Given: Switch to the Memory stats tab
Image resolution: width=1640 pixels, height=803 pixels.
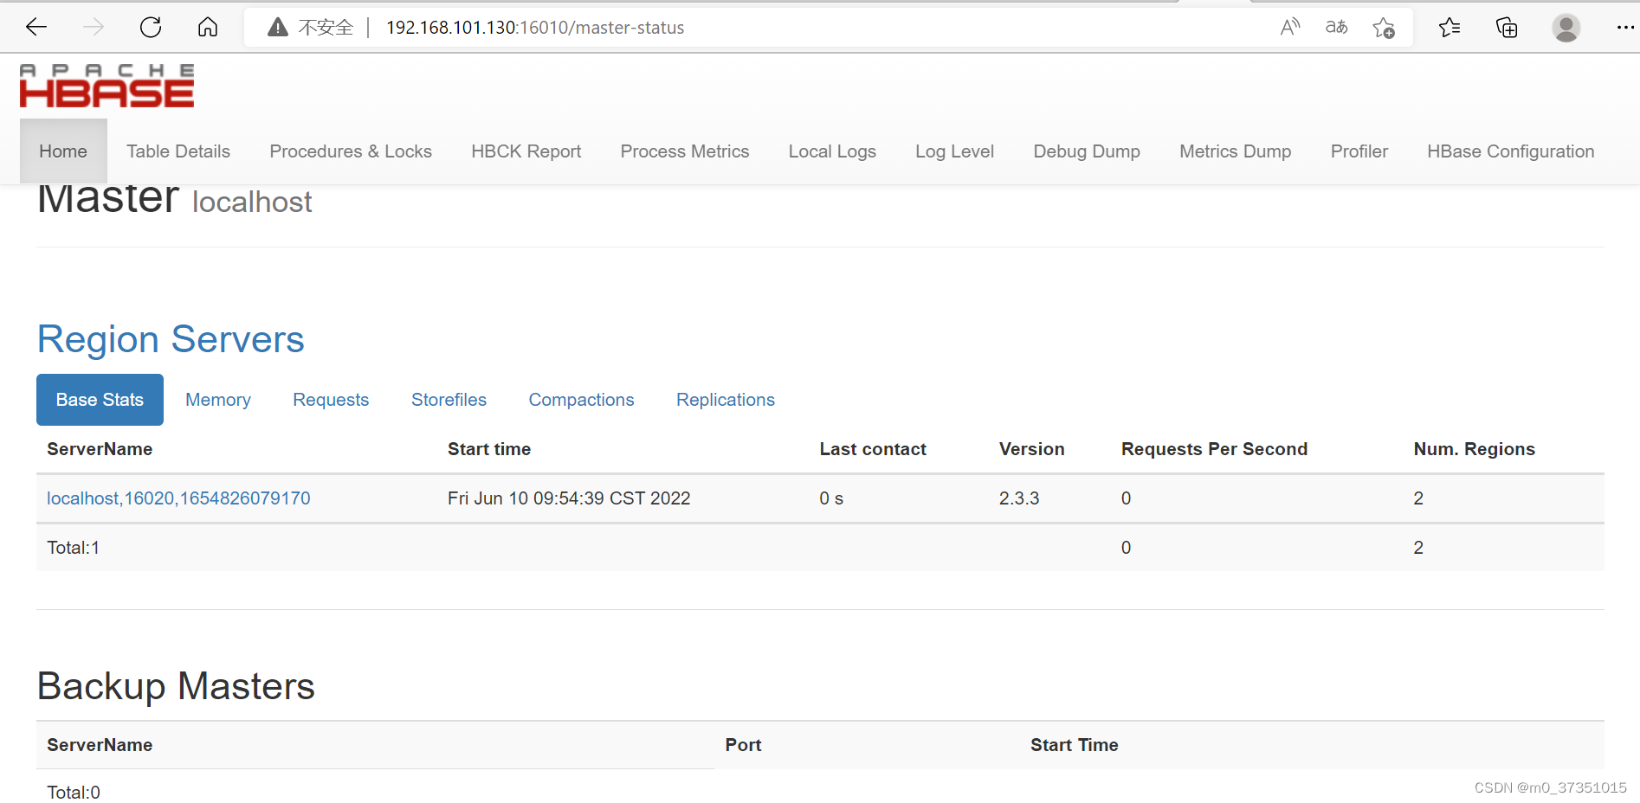Looking at the screenshot, I should click(217, 399).
